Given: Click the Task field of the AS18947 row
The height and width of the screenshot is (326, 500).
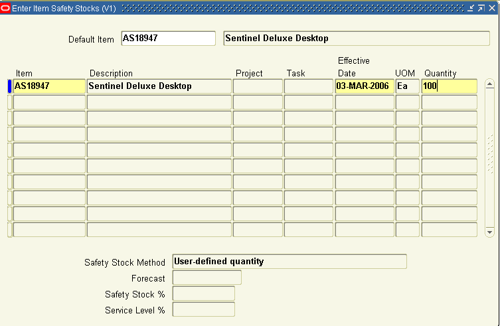Looking at the screenshot, I should click(x=309, y=86).
